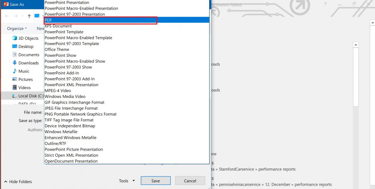Select PowerPoint 97-2003 Presentation format
The height and width of the screenshot is (189, 375).
point(75,14)
